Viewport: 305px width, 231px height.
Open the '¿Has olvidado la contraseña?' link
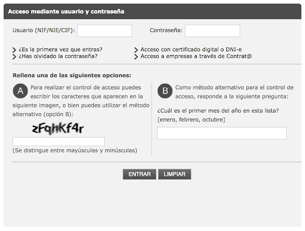point(58,56)
